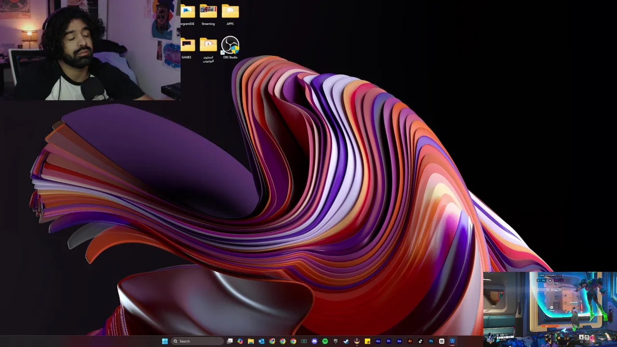This screenshot has width=617, height=347.
Task: Open Discord from the taskbar
Action: [314, 341]
